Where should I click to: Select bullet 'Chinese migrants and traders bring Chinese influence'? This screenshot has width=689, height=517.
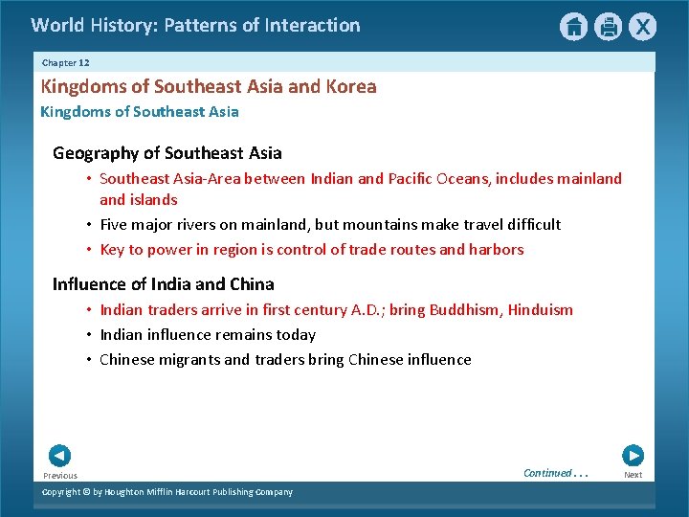pos(285,360)
